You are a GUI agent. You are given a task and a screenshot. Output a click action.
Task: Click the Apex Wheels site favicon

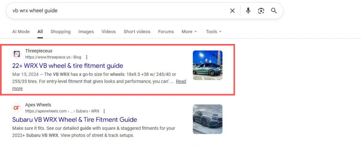click(x=16, y=108)
